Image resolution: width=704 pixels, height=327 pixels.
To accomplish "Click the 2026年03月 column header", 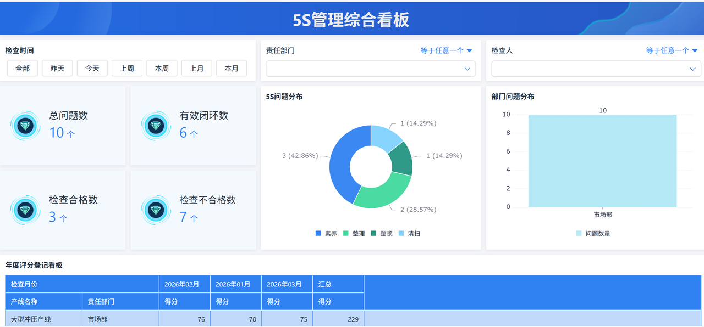I will tap(287, 284).
